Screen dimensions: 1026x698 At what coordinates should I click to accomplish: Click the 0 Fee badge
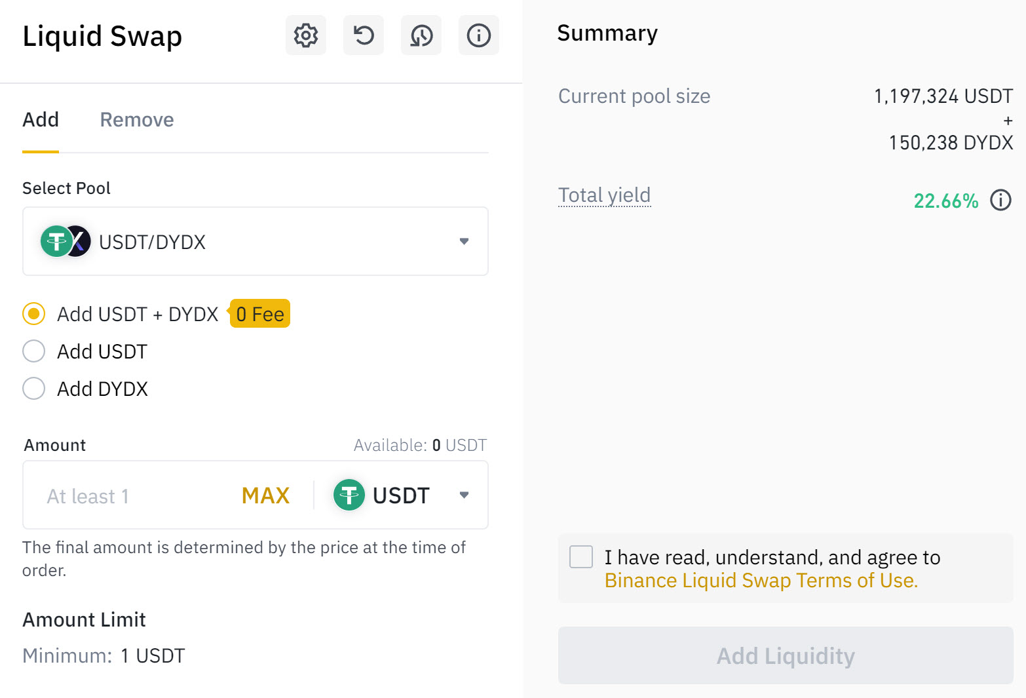pos(259,314)
